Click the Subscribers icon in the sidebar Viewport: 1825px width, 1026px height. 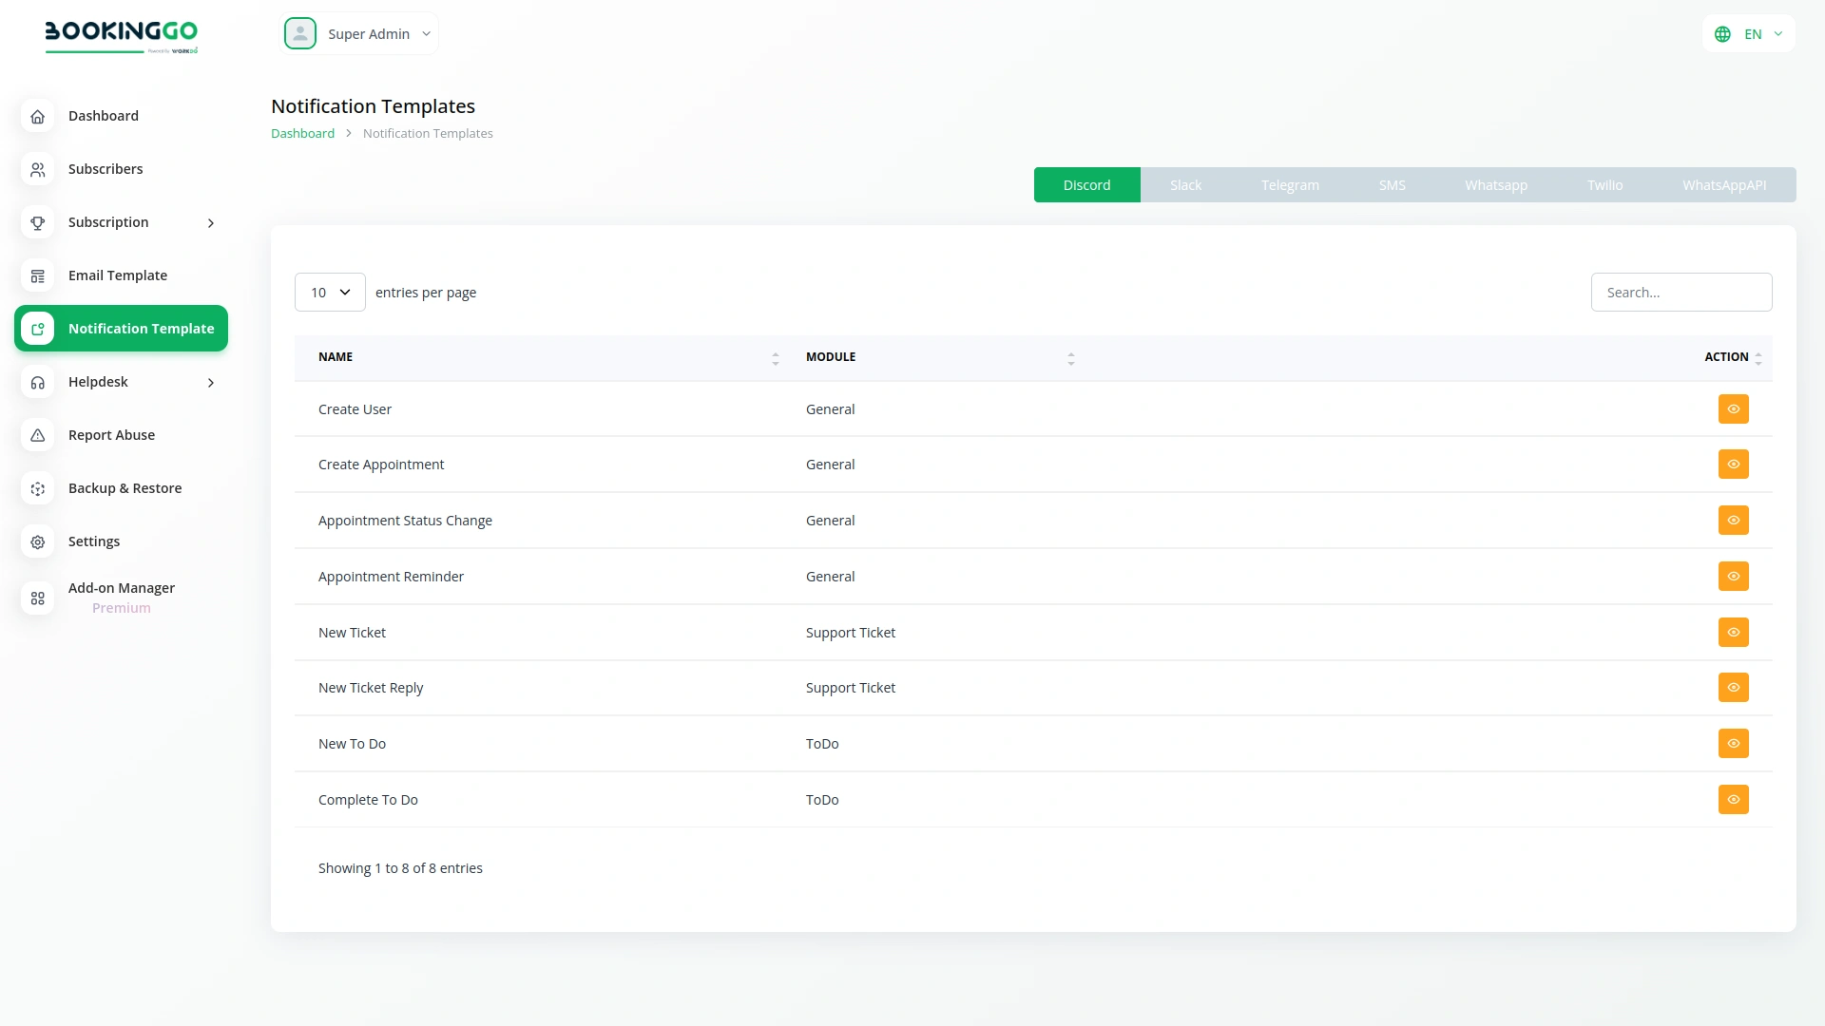click(x=37, y=169)
